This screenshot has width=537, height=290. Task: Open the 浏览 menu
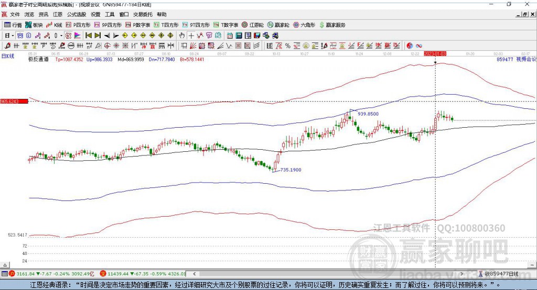click(29, 14)
